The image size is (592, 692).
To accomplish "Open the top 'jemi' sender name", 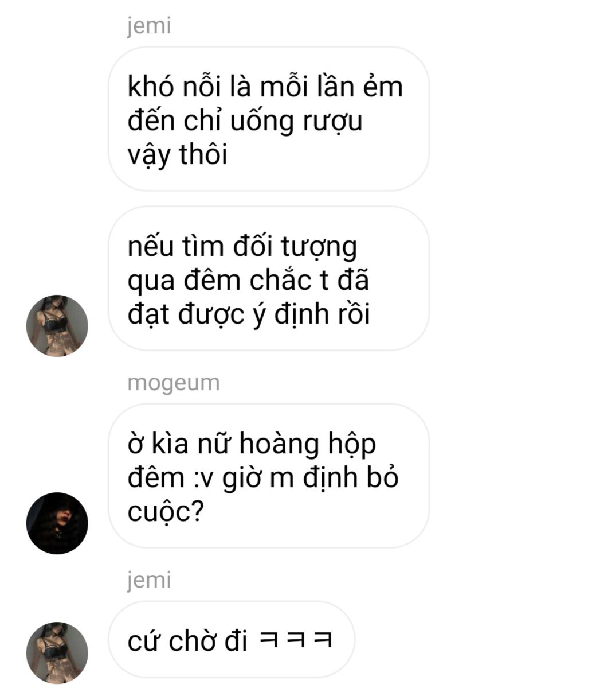I will click(149, 26).
